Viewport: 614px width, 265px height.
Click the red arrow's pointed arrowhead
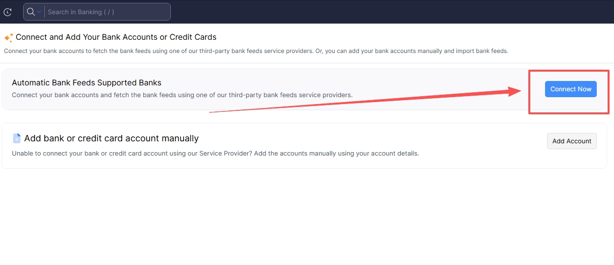(x=517, y=91)
